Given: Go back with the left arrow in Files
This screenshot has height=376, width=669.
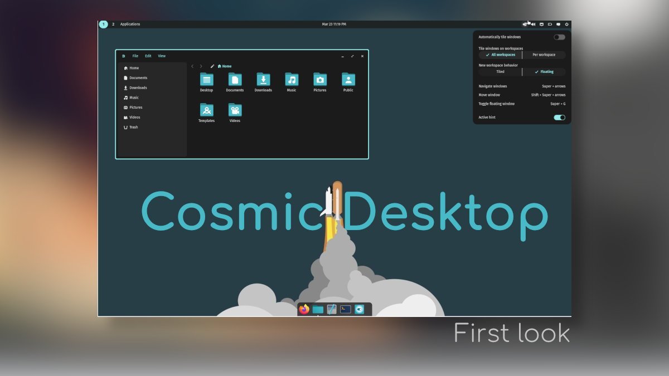Looking at the screenshot, I should click(192, 66).
